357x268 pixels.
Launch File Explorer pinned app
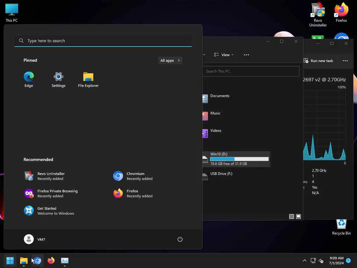click(88, 79)
